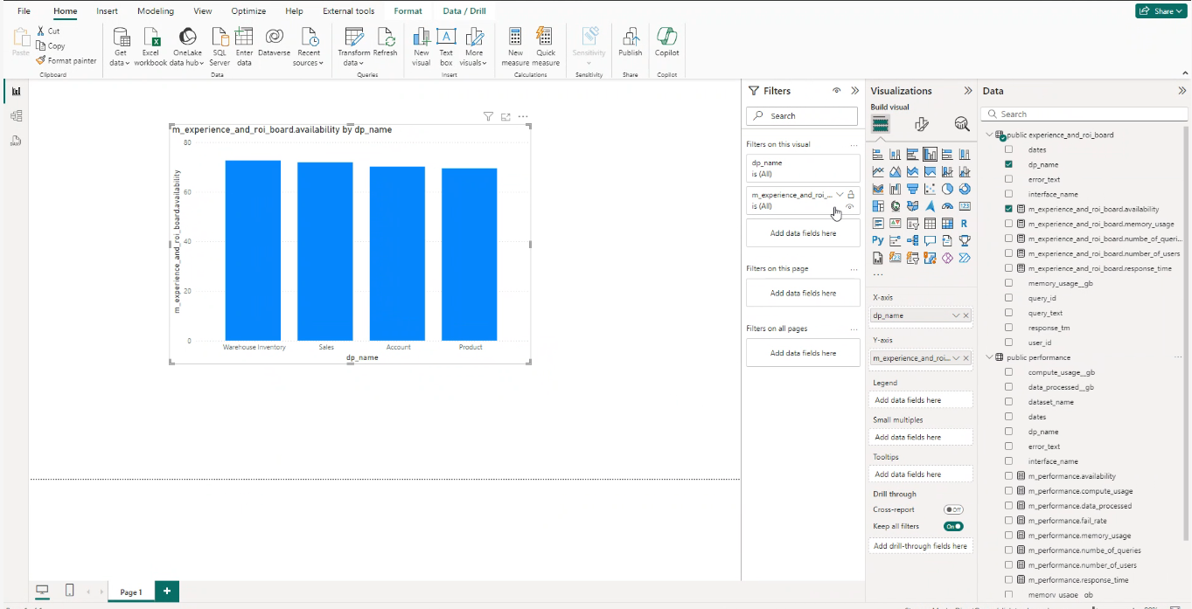The width and height of the screenshot is (1192, 609).
Task: Collapse the Filters pane
Action: [855, 91]
